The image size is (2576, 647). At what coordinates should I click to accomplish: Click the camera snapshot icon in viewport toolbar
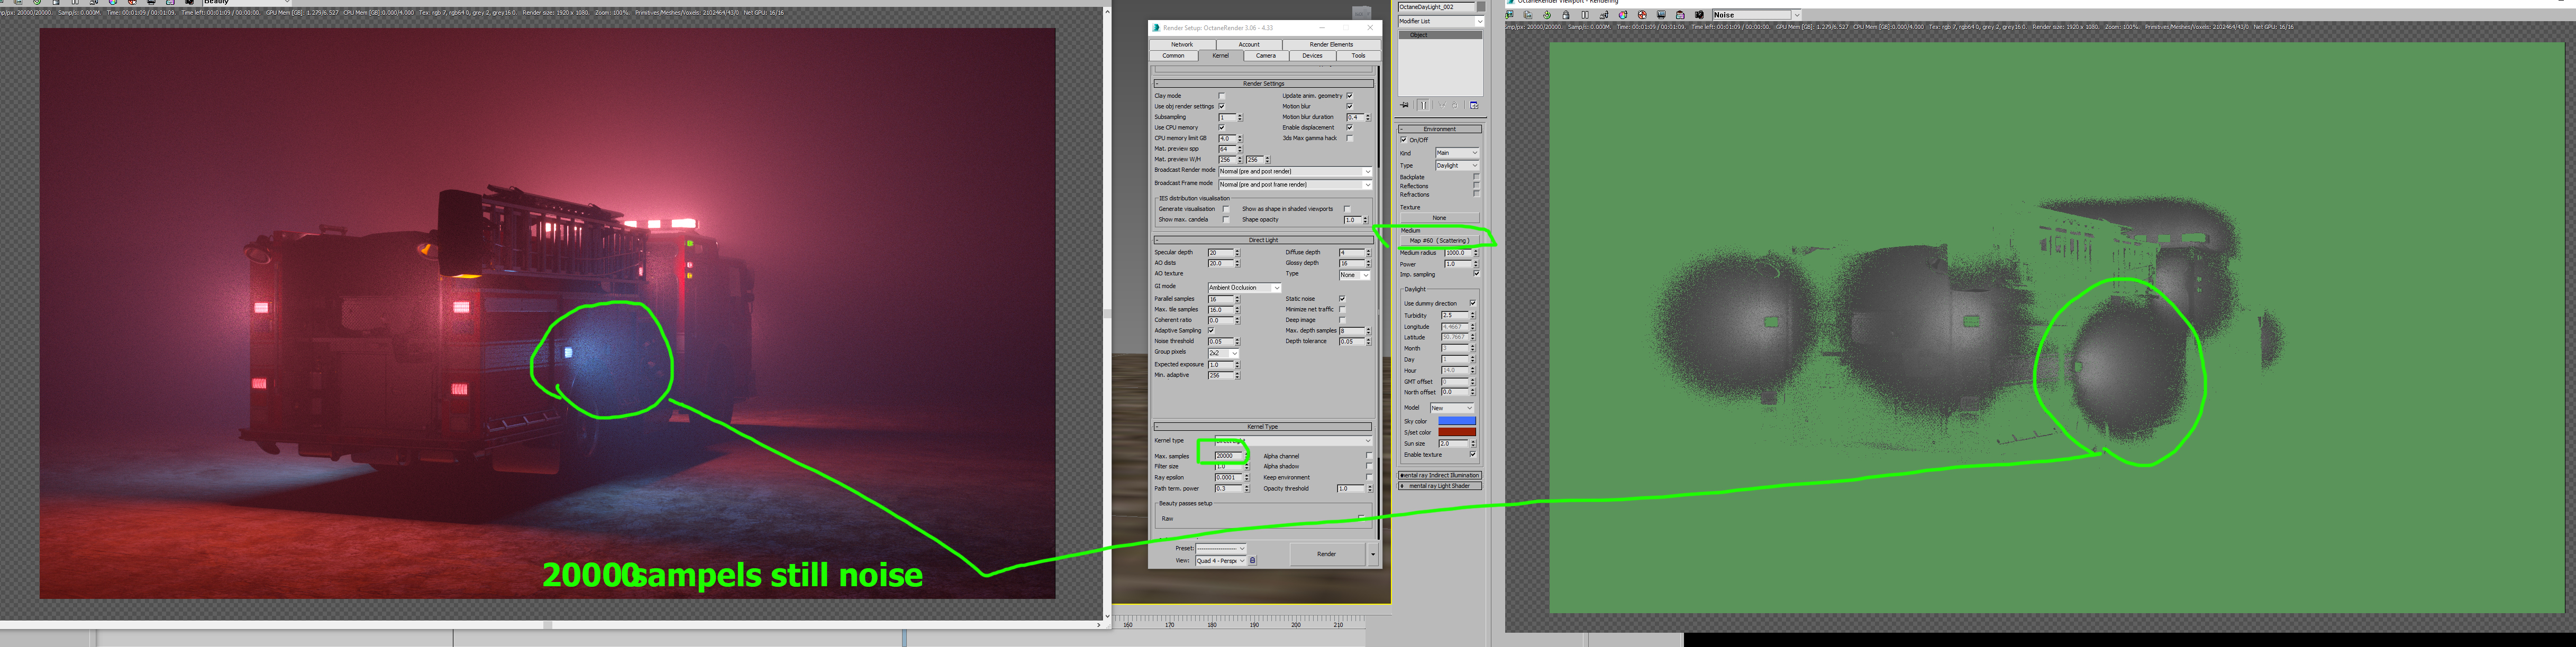pos(1699,15)
